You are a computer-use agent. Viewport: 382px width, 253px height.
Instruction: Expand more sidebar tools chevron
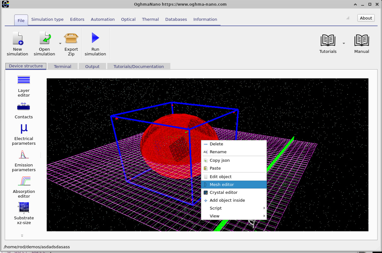(22, 235)
